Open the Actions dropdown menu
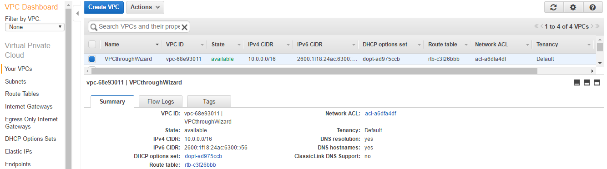The height and width of the screenshot is (169, 607). 145,7
